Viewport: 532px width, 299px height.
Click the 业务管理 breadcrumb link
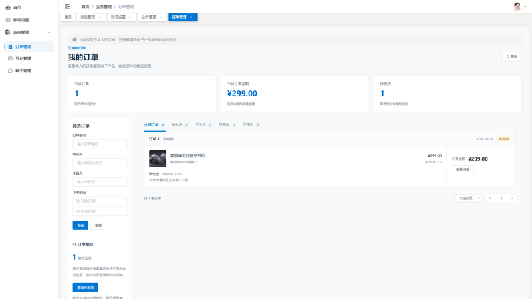pos(104,7)
